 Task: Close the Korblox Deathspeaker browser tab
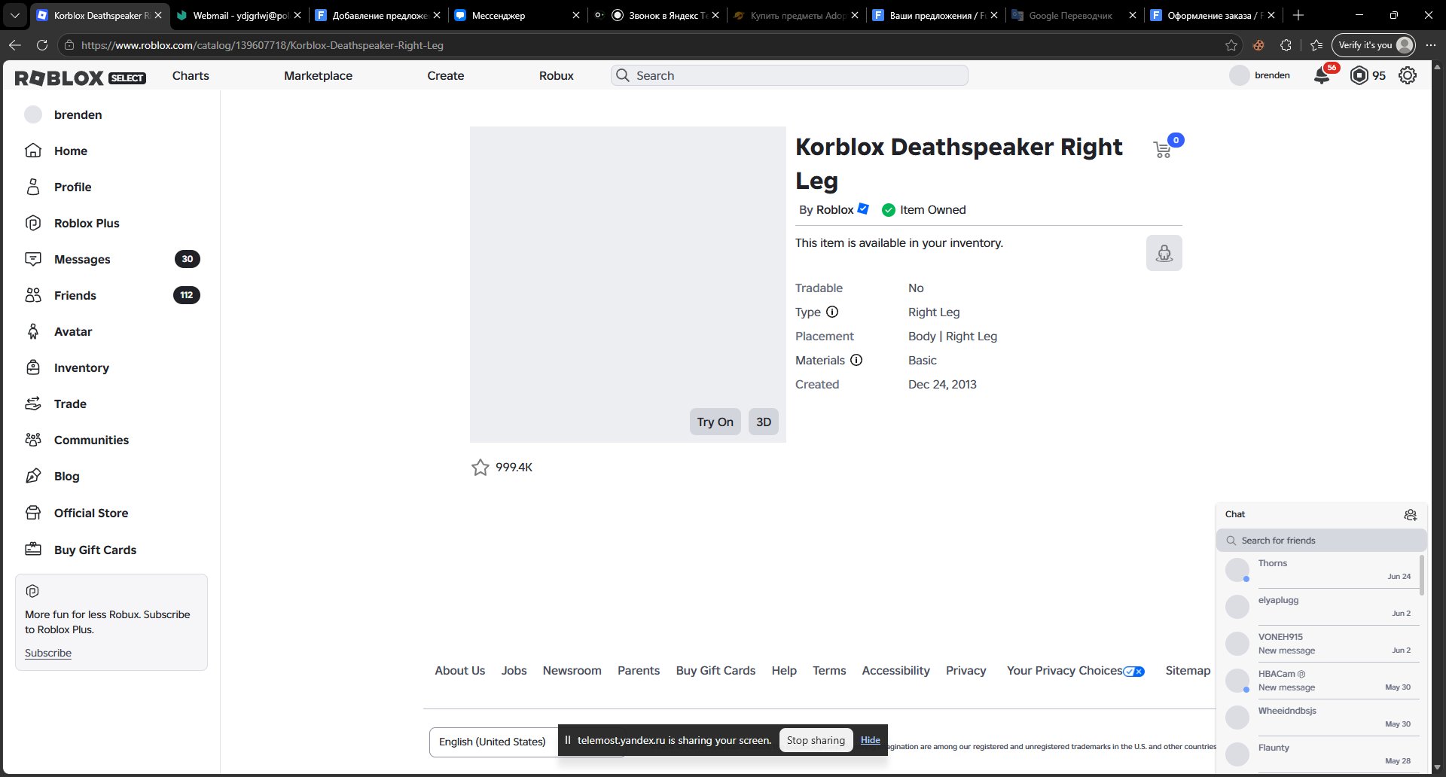(x=157, y=15)
